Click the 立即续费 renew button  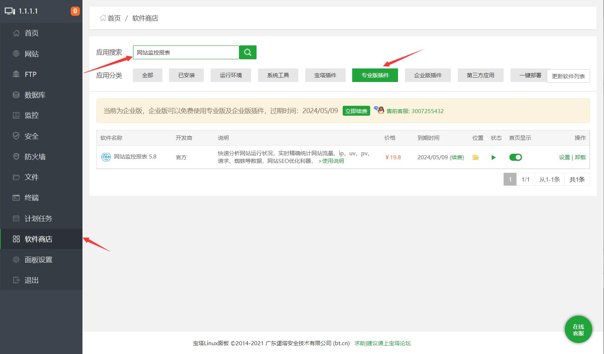pyautogui.click(x=356, y=111)
